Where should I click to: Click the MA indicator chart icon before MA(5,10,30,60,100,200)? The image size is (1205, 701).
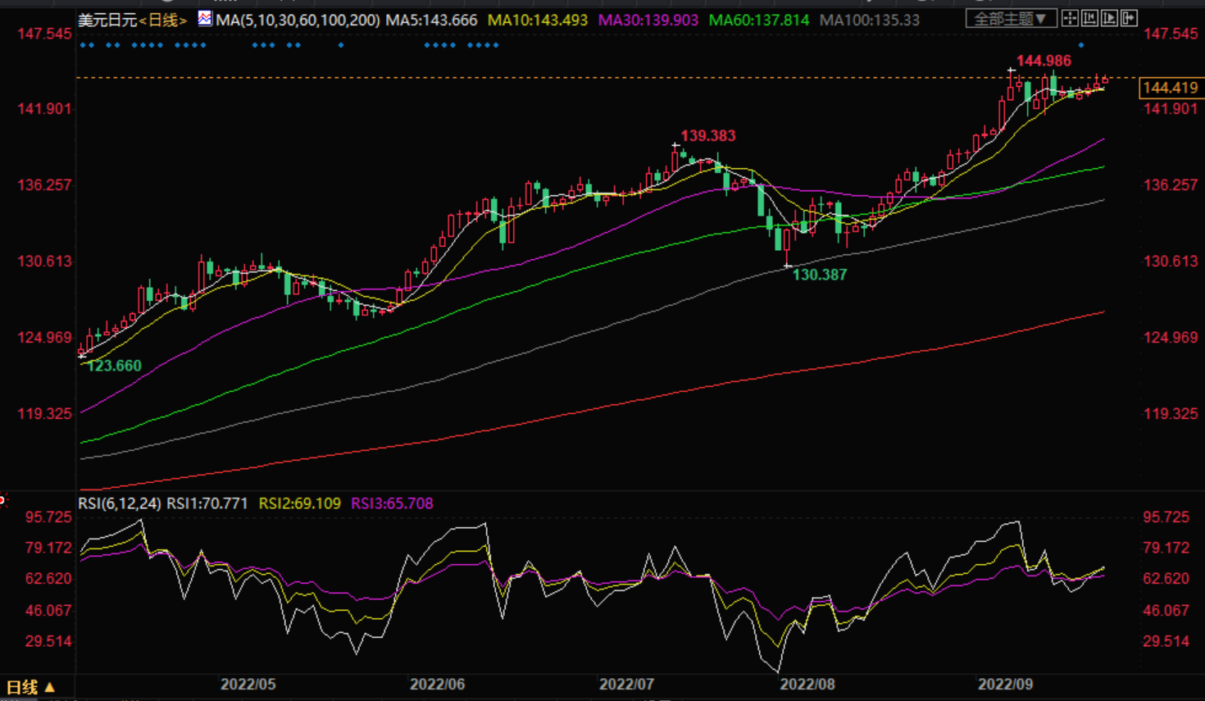(x=205, y=18)
